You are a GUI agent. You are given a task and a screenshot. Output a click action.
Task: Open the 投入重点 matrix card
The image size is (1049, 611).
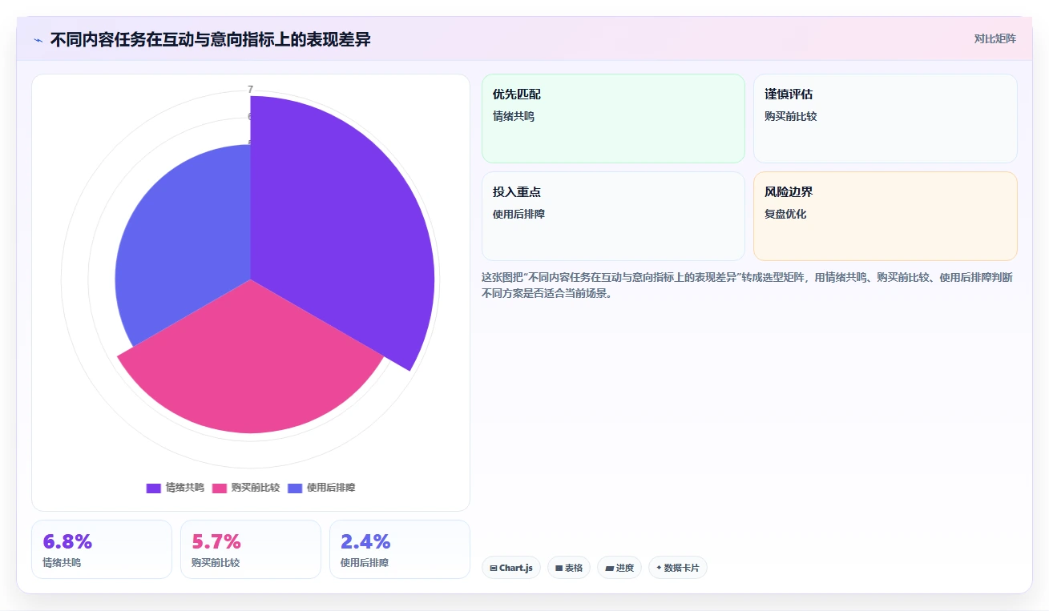point(613,216)
